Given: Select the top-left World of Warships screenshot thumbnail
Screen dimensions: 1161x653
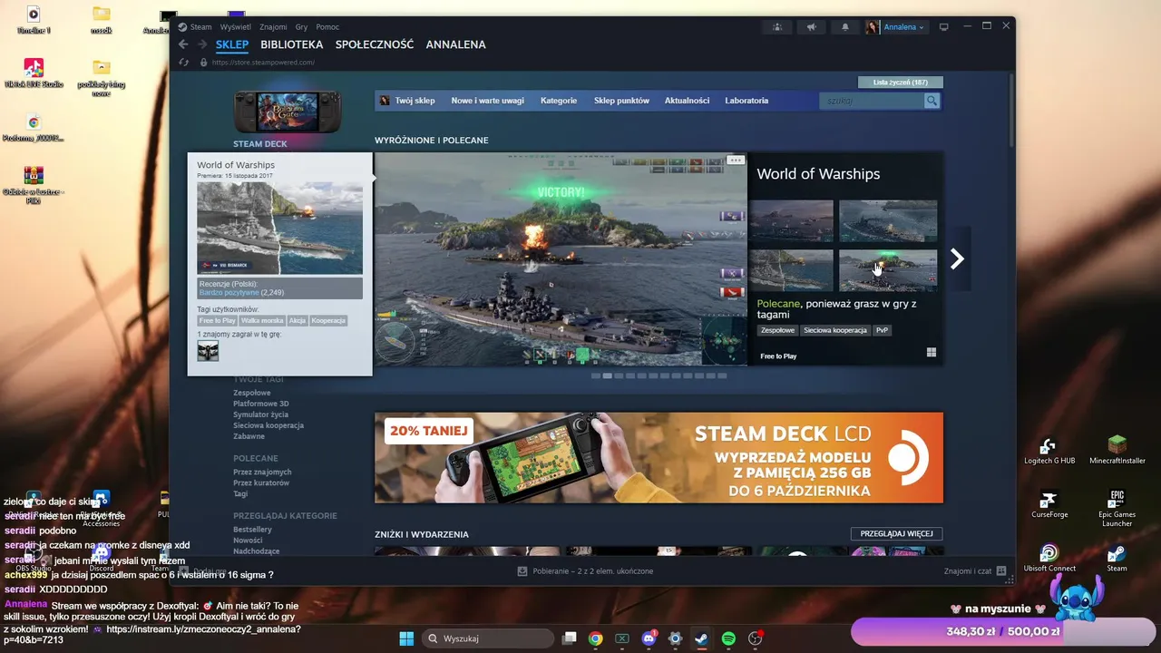Looking at the screenshot, I should point(791,221).
